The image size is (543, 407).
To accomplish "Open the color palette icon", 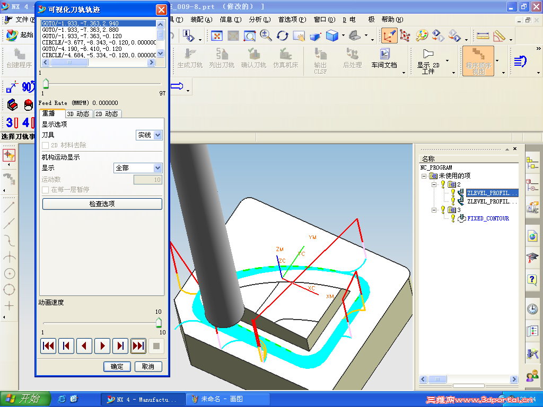I will [422, 36].
